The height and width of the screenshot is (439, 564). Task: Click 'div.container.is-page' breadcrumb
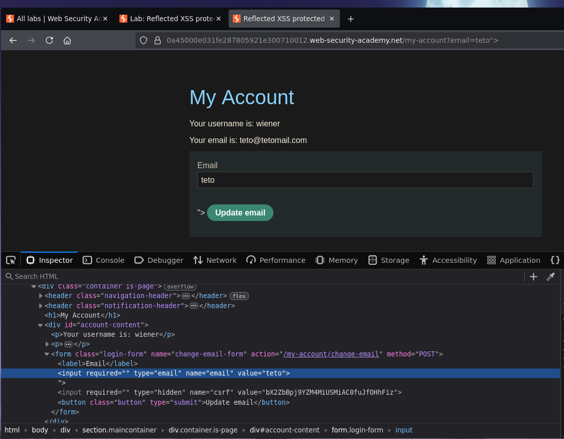(x=203, y=430)
